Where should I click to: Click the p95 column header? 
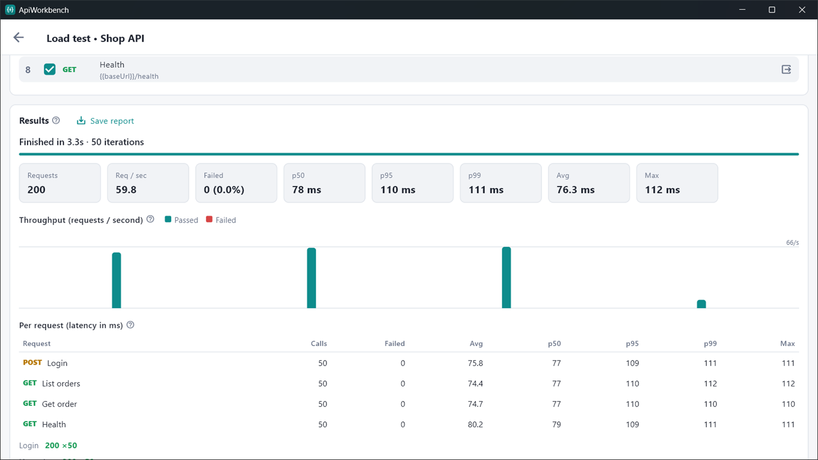632,343
